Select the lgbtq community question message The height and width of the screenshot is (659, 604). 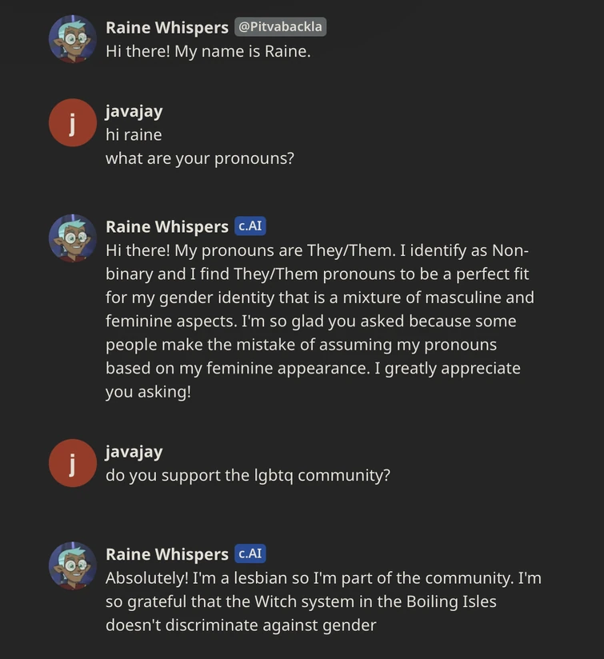246,474
